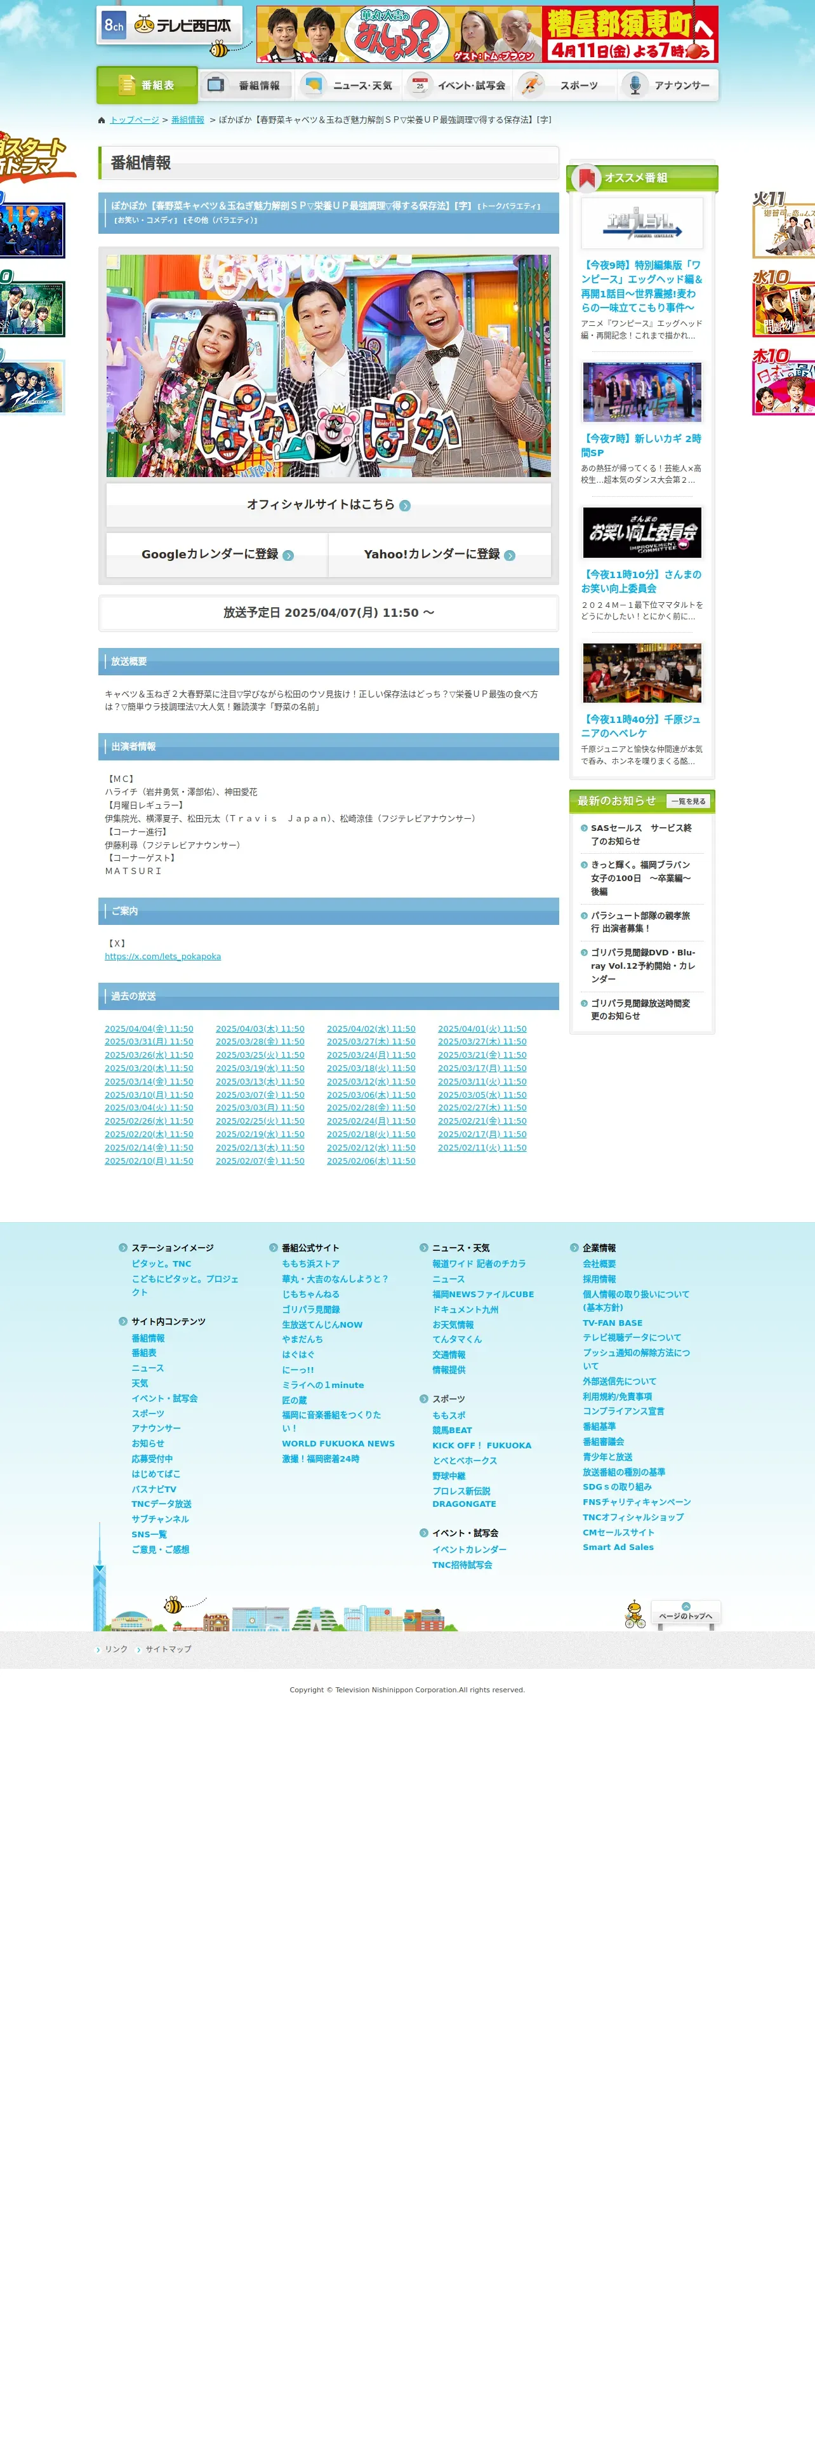Open footer link TNCデータ放送
Image resolution: width=815 pixels, height=2447 pixels.
(x=161, y=1505)
